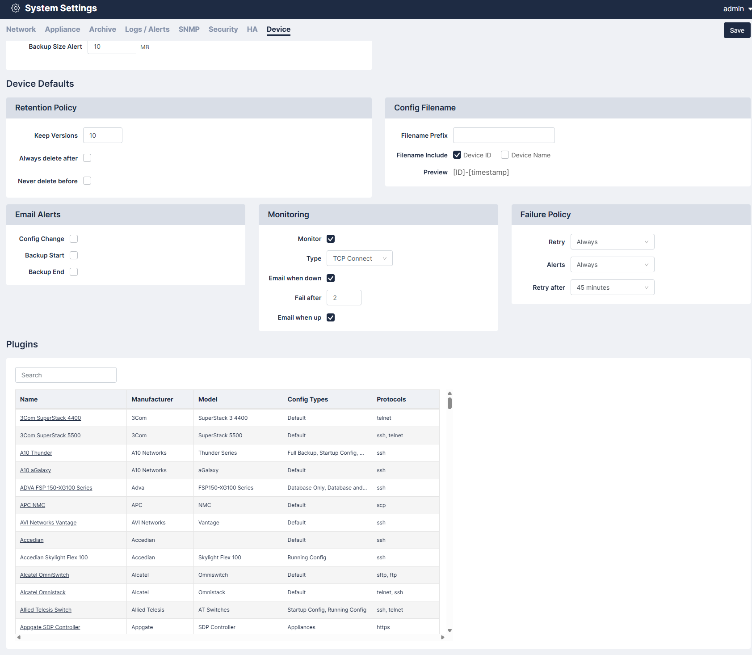Open the Failure Policy Alerts dropdown
This screenshot has height=655, width=752.
[x=612, y=265]
